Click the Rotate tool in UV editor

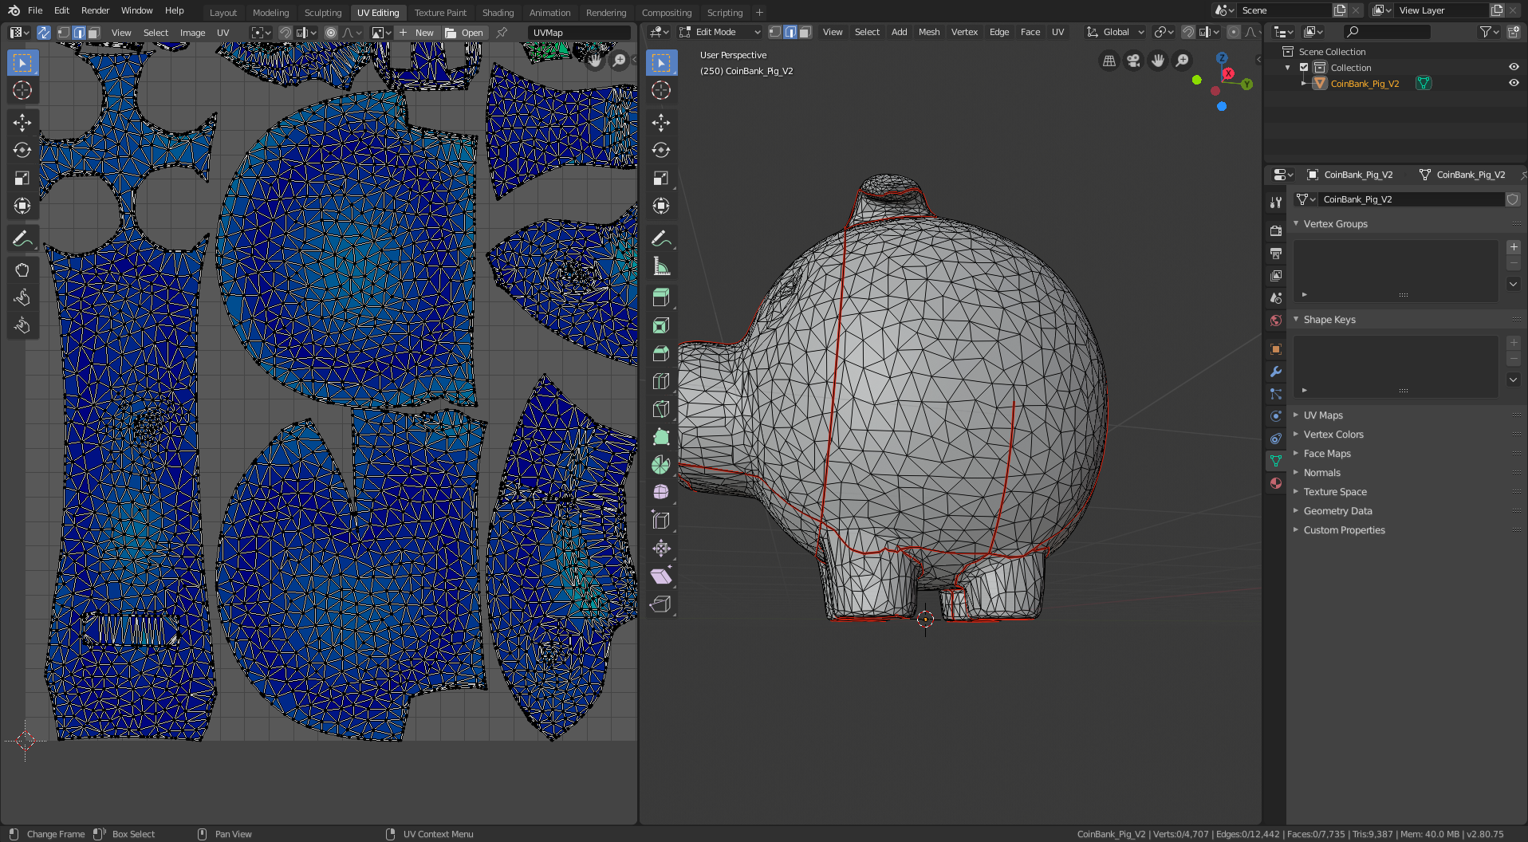(22, 150)
